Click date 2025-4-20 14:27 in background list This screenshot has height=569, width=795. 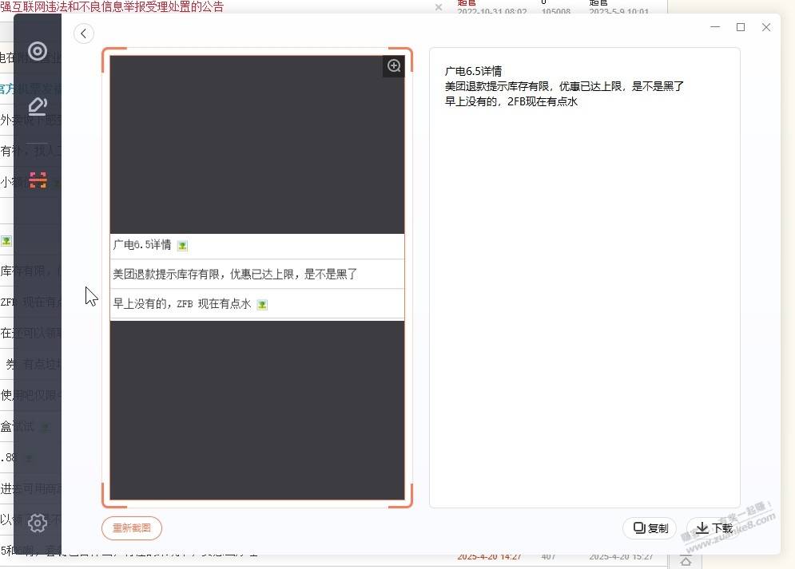(489, 557)
